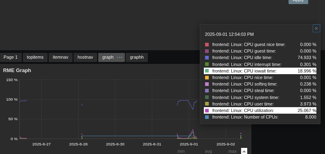This screenshot has height=154, width=325.
Task: Click the 2025-9-02 x-axis date label
Action: pyautogui.click(x=226, y=144)
